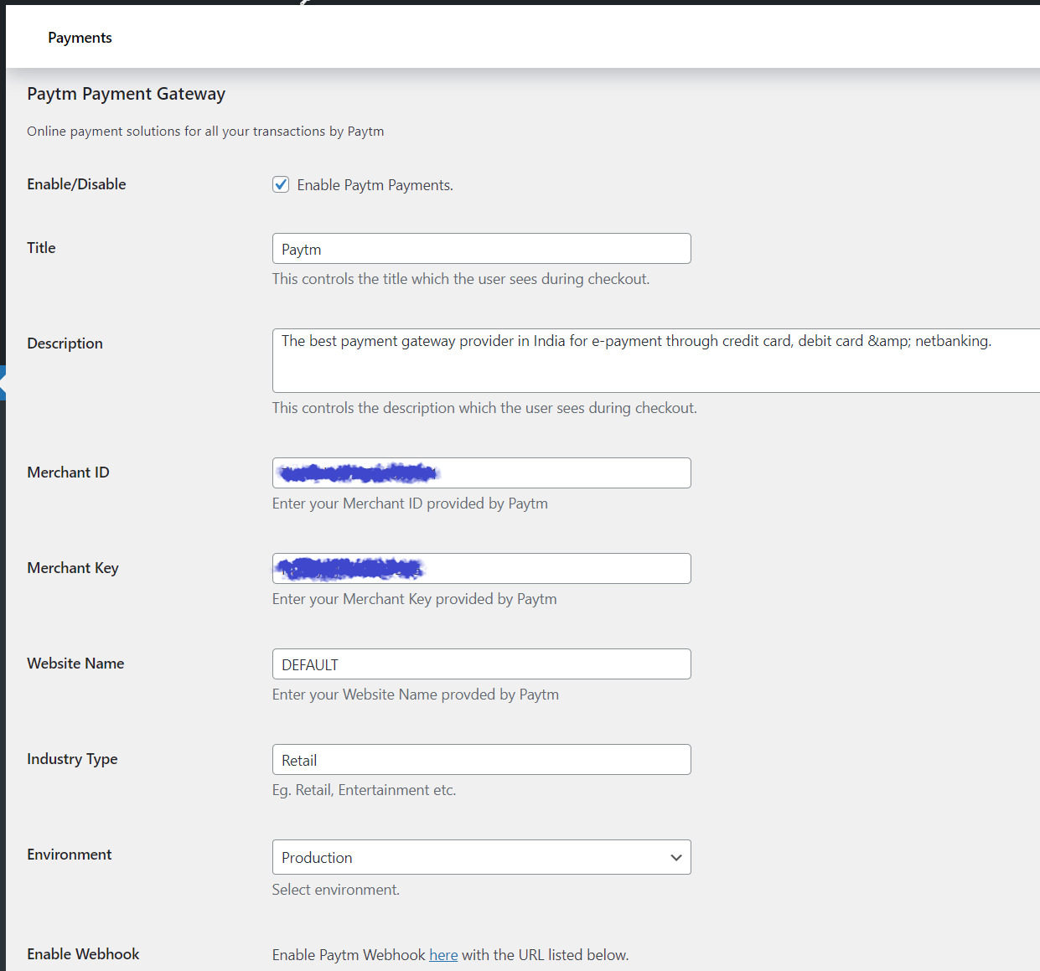1040x971 pixels.
Task: Click 'Eg. Retail, Entertainment etc.' hint text
Action: point(364,790)
